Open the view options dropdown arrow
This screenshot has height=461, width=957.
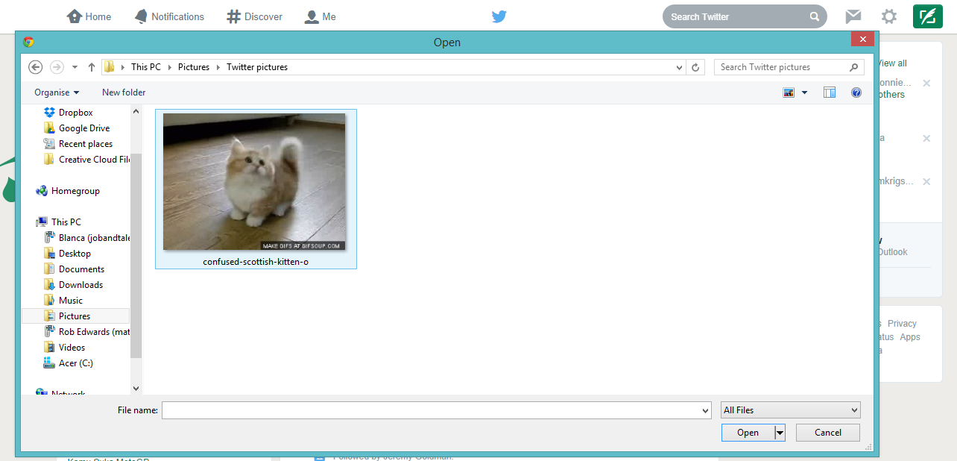(804, 92)
